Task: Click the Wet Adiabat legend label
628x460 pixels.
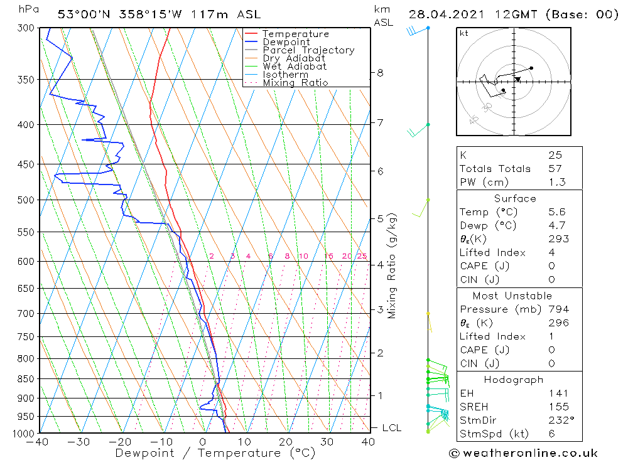Action: (x=295, y=67)
